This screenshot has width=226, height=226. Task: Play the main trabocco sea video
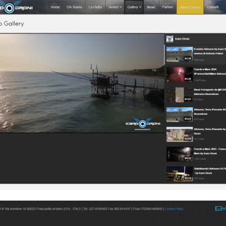(82, 83)
